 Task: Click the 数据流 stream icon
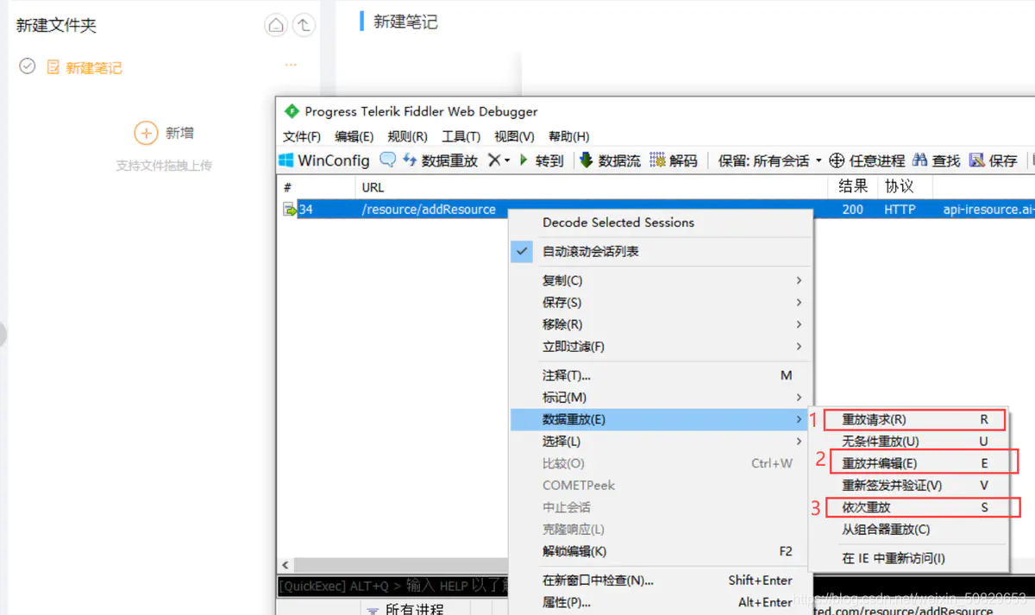586,160
